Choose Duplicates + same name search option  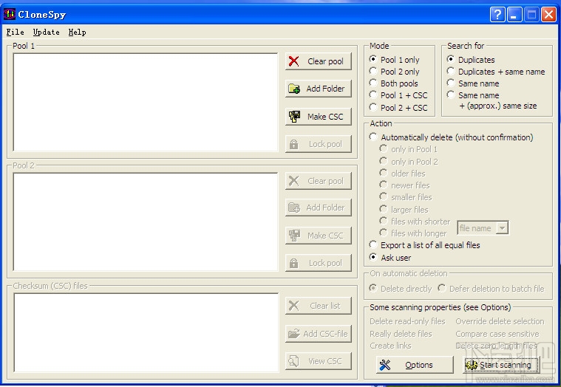coord(496,72)
